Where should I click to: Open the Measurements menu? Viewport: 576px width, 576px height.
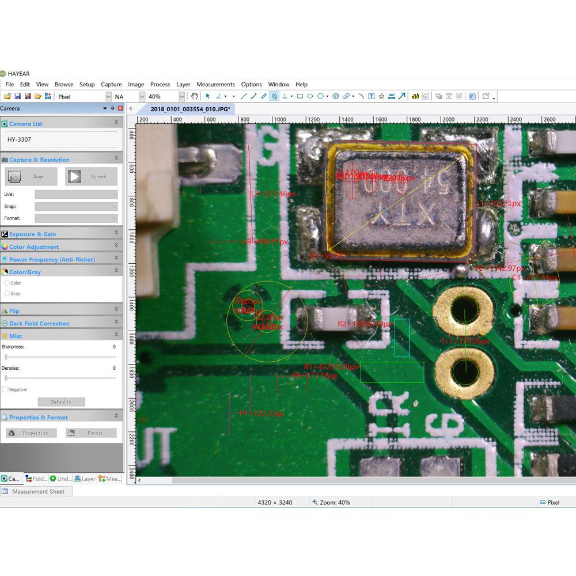pyautogui.click(x=216, y=84)
